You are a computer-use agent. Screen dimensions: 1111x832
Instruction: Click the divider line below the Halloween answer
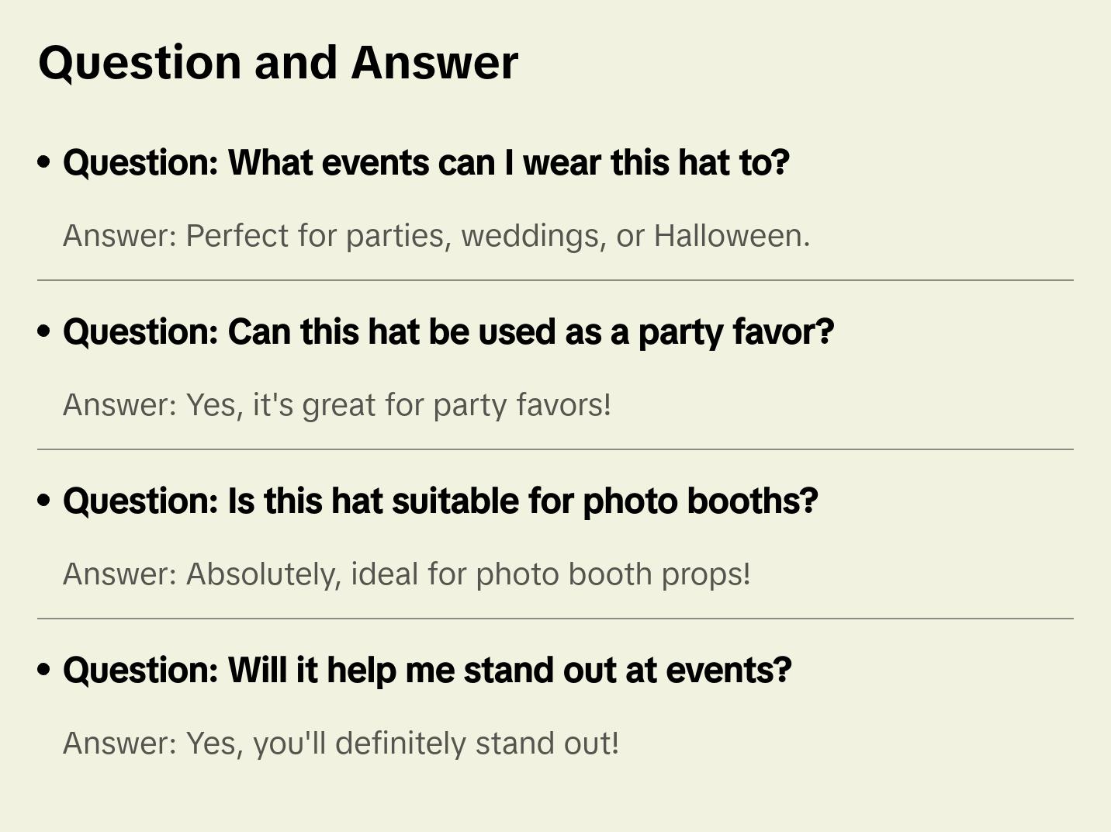click(555, 280)
